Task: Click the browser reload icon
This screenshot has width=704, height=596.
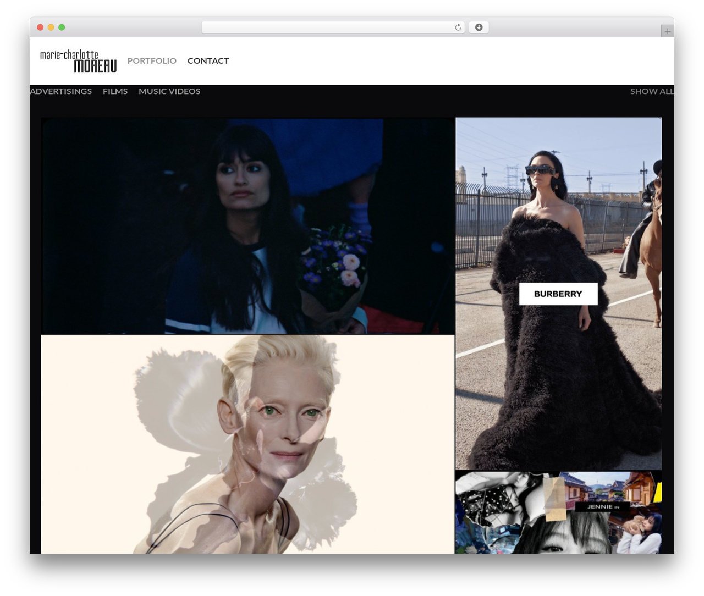Action: tap(458, 27)
